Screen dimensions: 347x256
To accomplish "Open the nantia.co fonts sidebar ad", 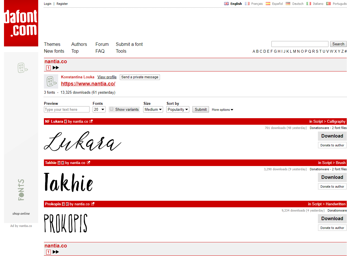I will pyautogui.click(x=21, y=137).
